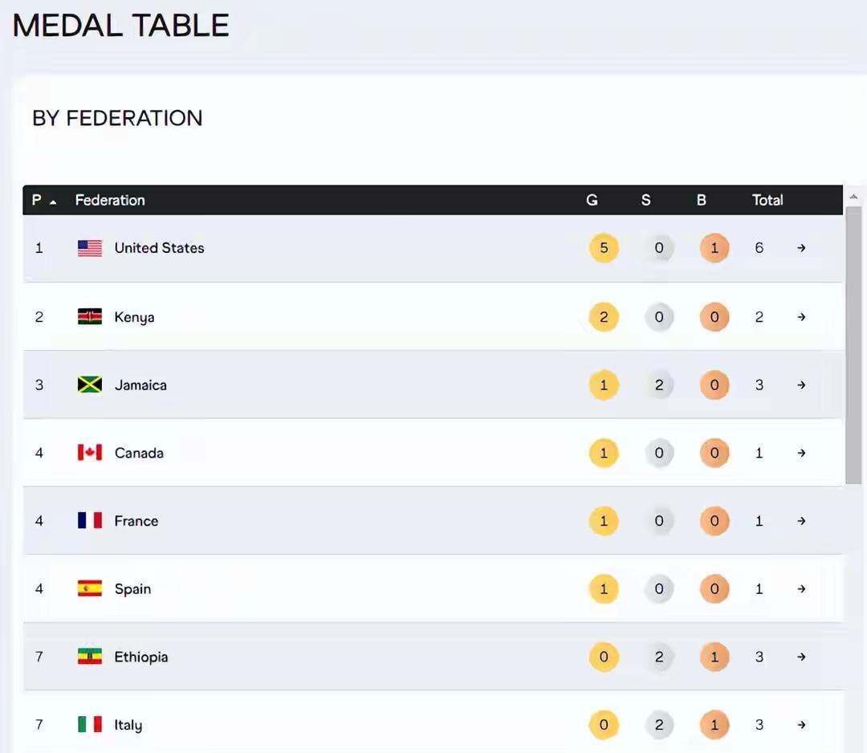Sort by the G gold column header
This screenshot has width=867, height=753.
pos(592,200)
